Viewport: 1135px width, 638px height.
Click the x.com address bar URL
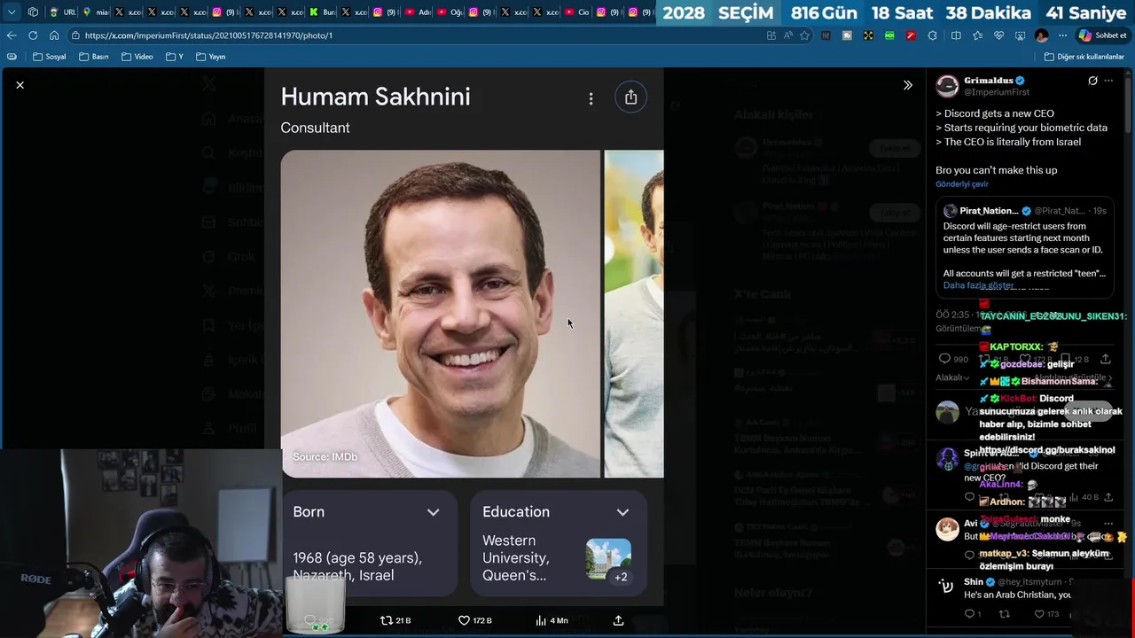[208, 35]
